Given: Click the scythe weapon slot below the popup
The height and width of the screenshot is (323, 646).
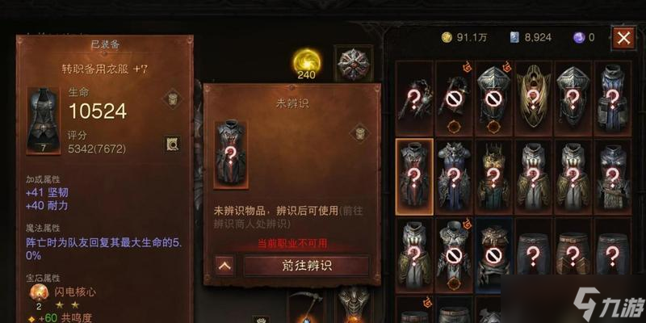Looking at the screenshot, I should pos(305,307).
